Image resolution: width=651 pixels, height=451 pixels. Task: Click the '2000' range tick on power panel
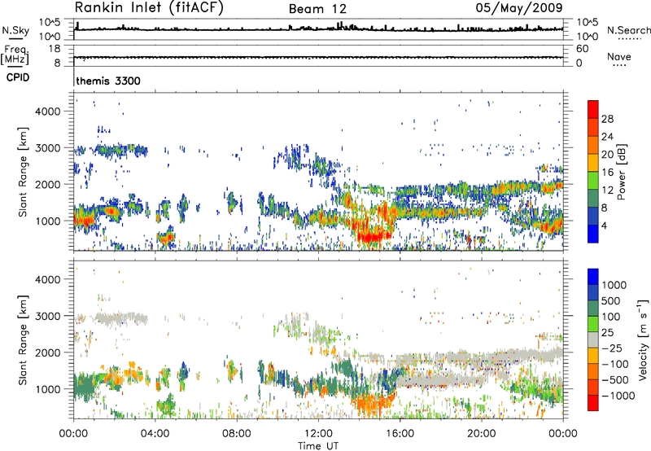pyautogui.click(x=48, y=184)
